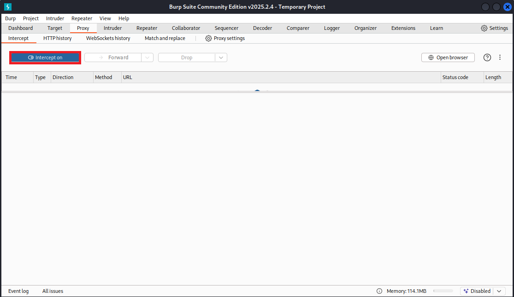Click the info icon beside Memory

379,291
